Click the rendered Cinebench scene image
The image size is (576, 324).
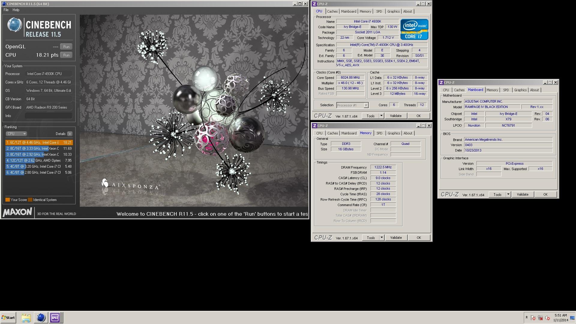tap(194, 110)
